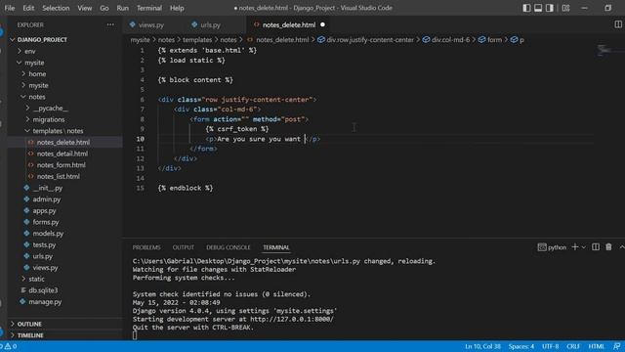Viewport: 625px width, 352px height.
Task: Kill terminal with trash icon
Action: (x=608, y=247)
